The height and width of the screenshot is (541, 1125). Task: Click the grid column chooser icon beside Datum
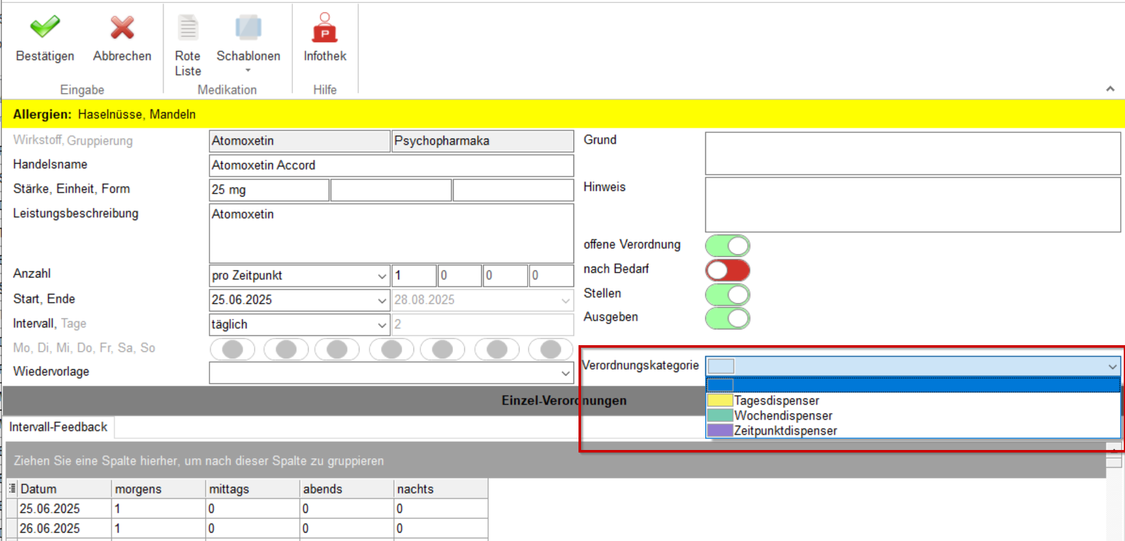12,488
